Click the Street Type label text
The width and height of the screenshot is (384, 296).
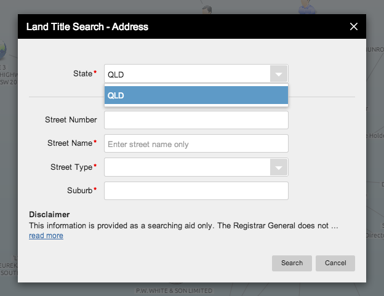tap(71, 167)
